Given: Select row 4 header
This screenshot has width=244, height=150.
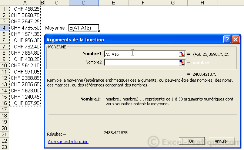Looking at the screenshot, I should pyautogui.click(x=4, y=28).
